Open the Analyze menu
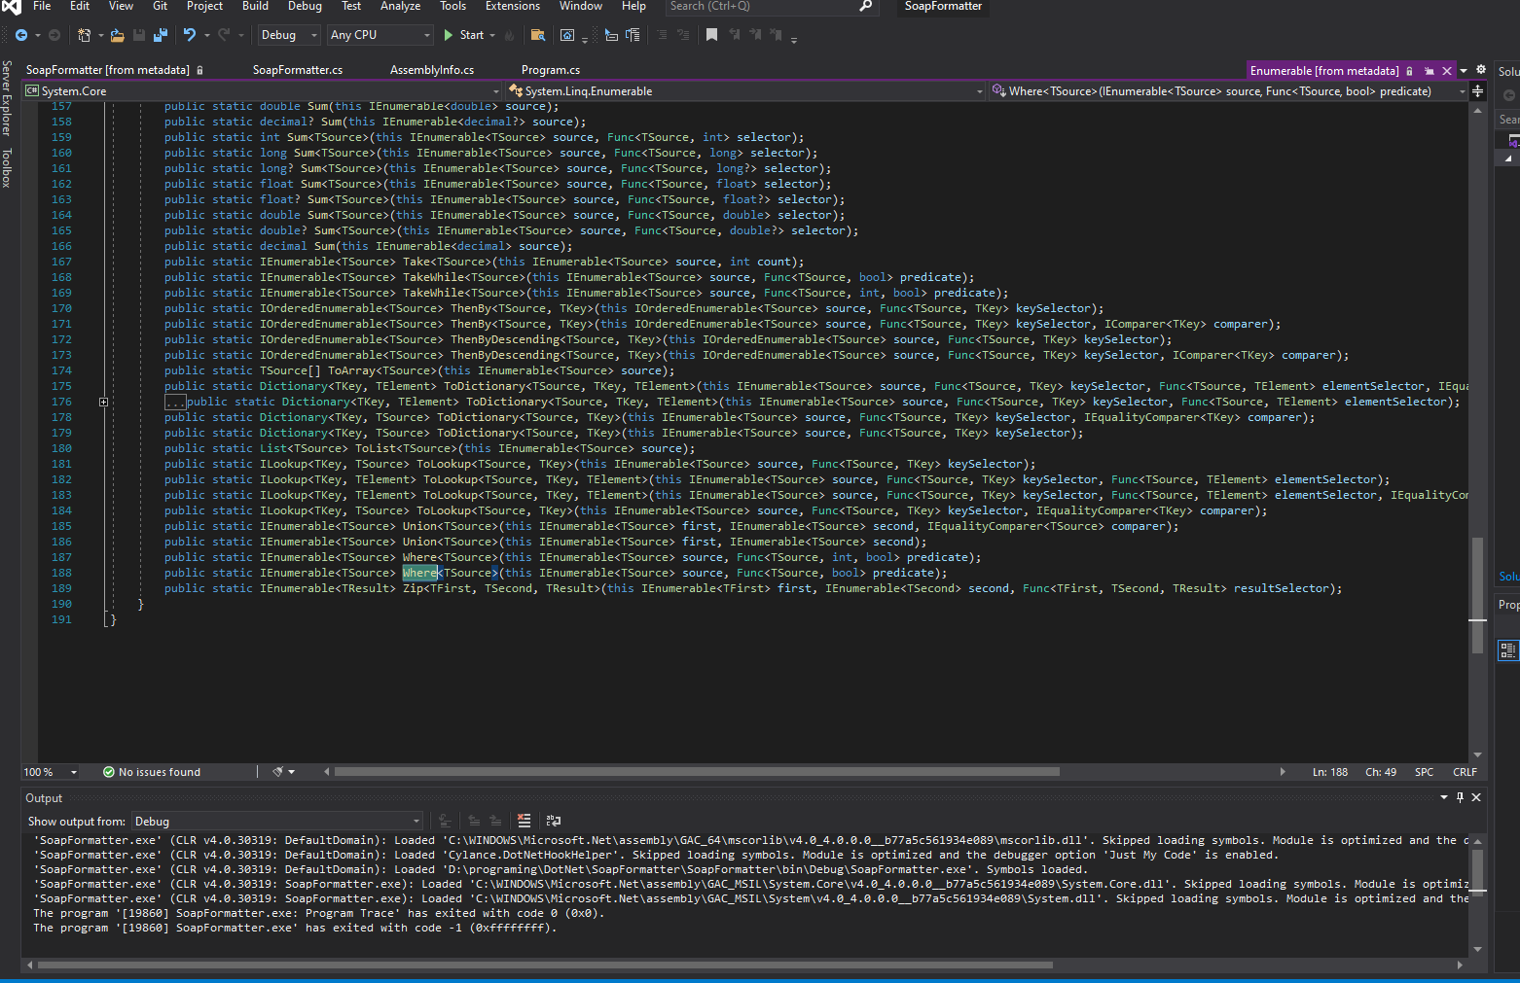1520x983 pixels. point(400,6)
